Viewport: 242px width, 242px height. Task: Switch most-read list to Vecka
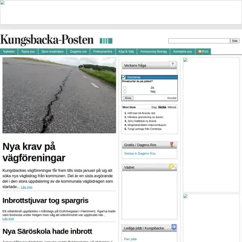pyautogui.click(x=162, y=107)
